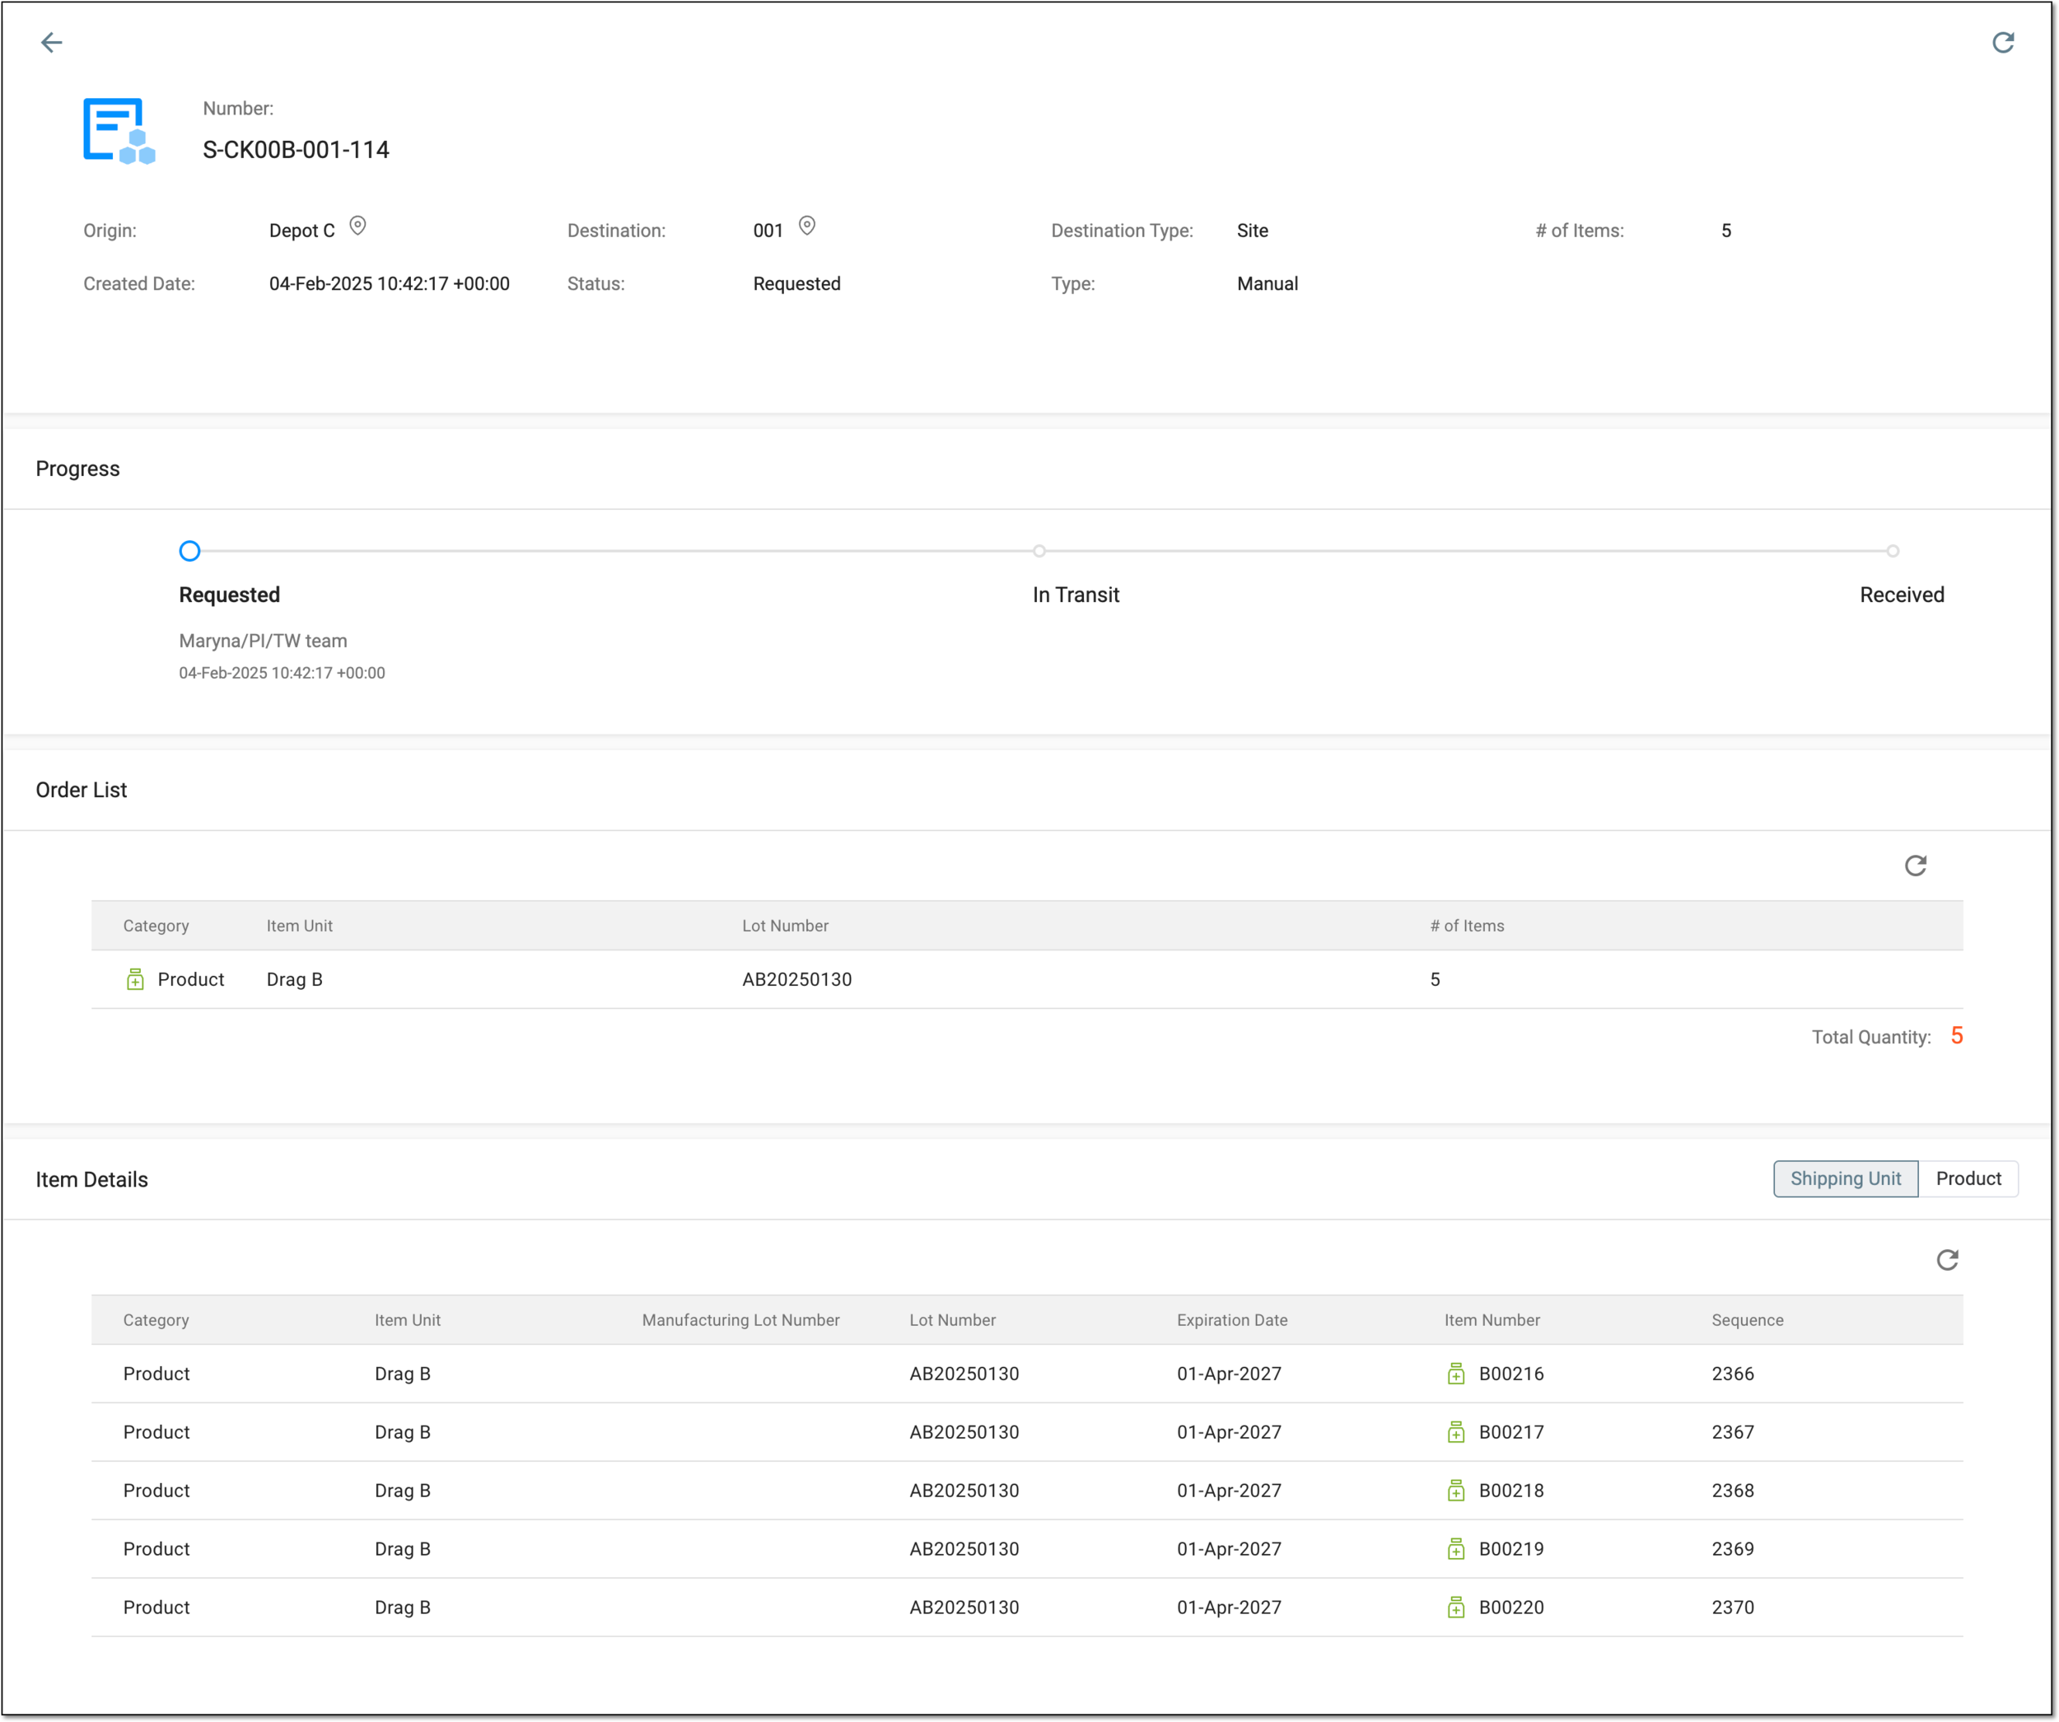Click Category header in Order List table
The width and height of the screenshot is (2059, 1722).
(x=156, y=926)
